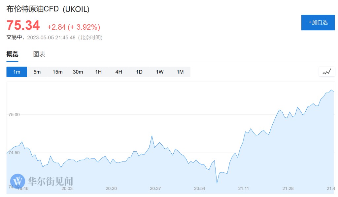This screenshot has width=338, height=197.
Task: Select the 1m timeframe
Action: pyautogui.click(x=17, y=72)
